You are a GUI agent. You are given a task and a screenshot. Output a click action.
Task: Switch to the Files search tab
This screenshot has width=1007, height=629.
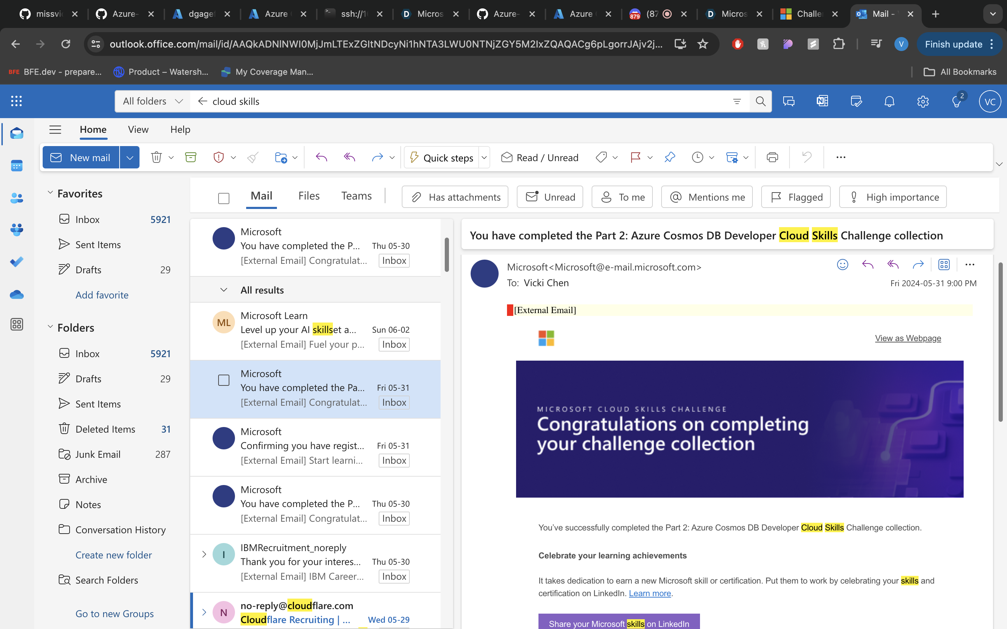[309, 196]
